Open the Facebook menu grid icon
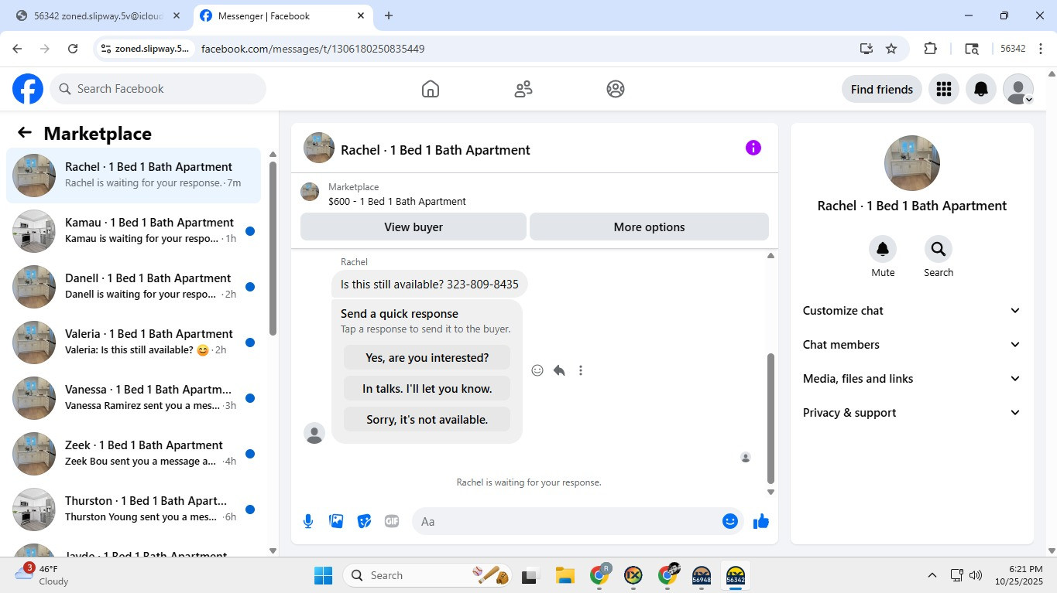This screenshot has height=593, width=1057. click(x=943, y=89)
